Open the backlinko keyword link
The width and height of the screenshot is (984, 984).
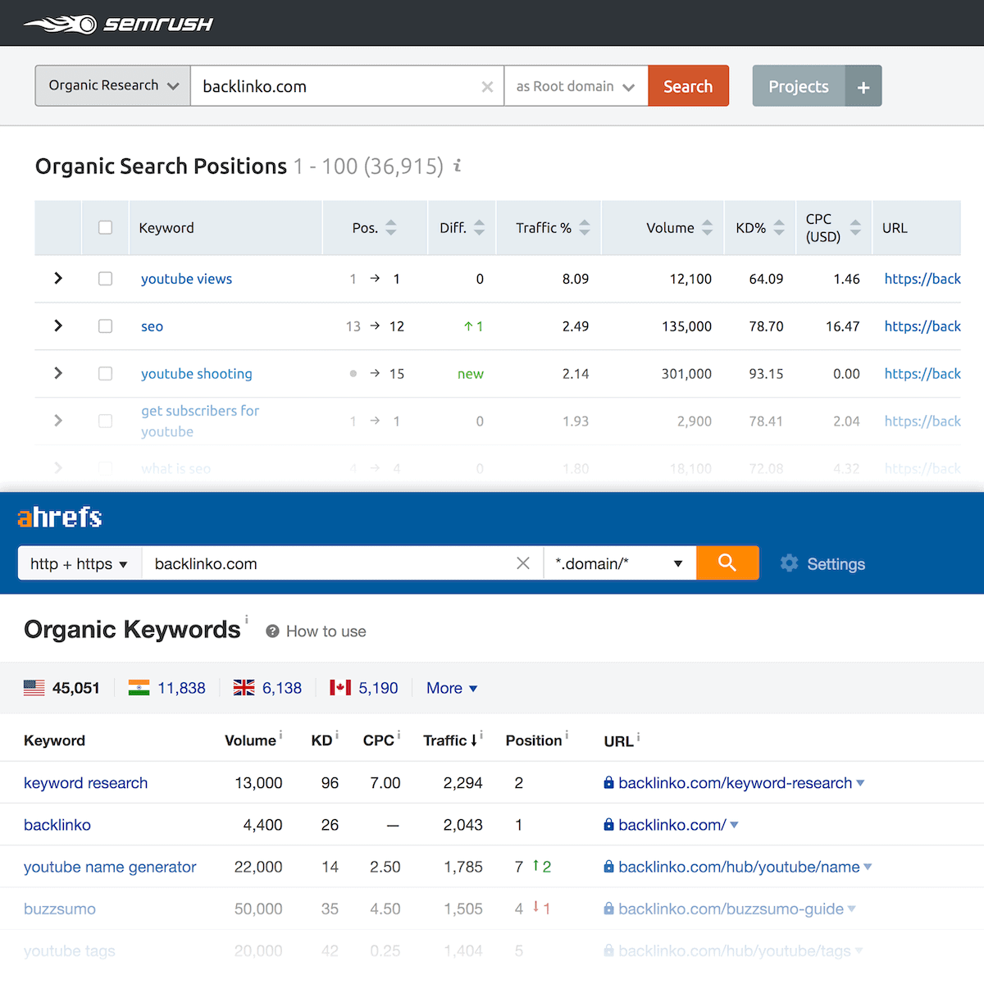coord(57,825)
